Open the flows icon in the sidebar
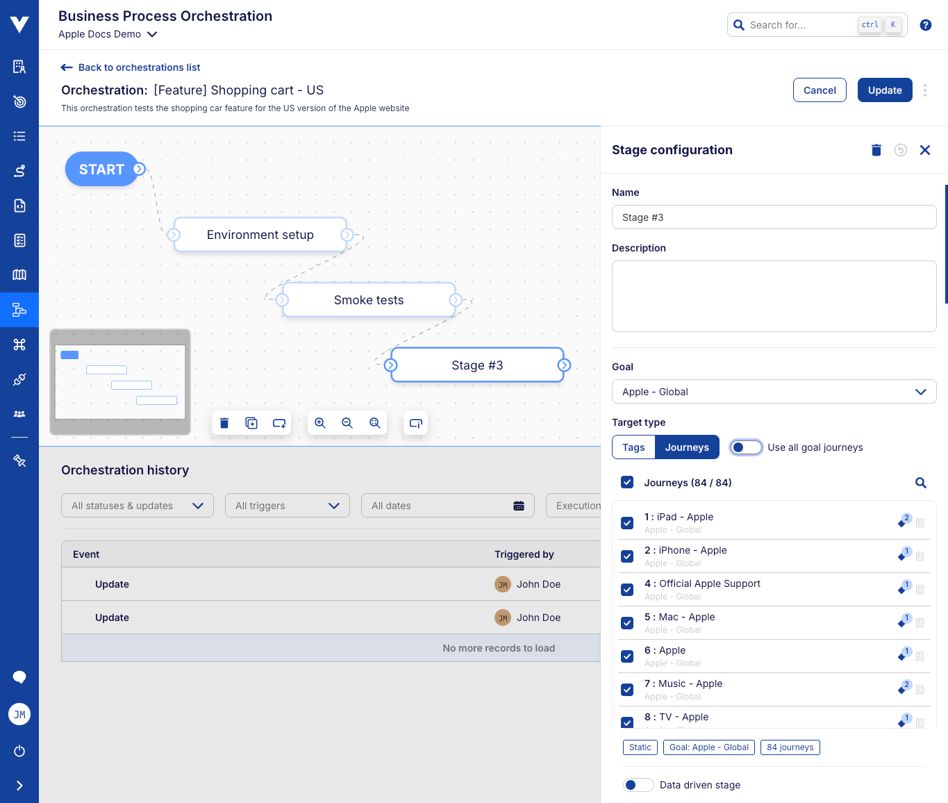948x803 pixels. 19,171
